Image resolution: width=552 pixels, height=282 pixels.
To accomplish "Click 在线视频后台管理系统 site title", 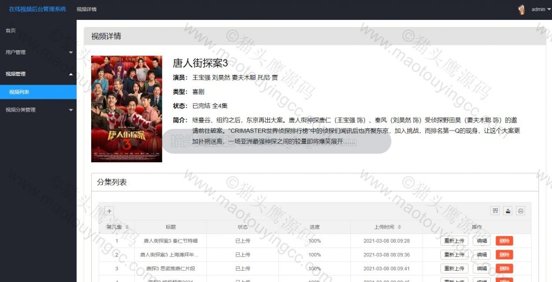I will click(x=37, y=9).
